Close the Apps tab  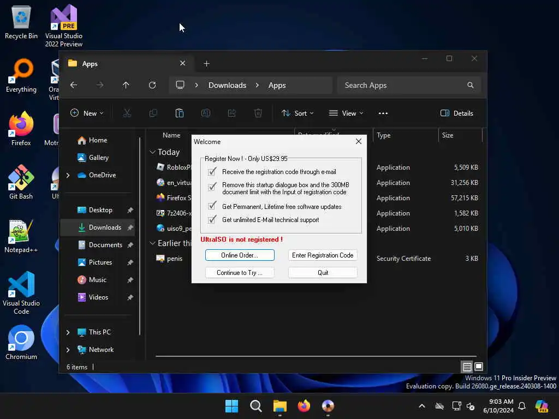point(182,63)
